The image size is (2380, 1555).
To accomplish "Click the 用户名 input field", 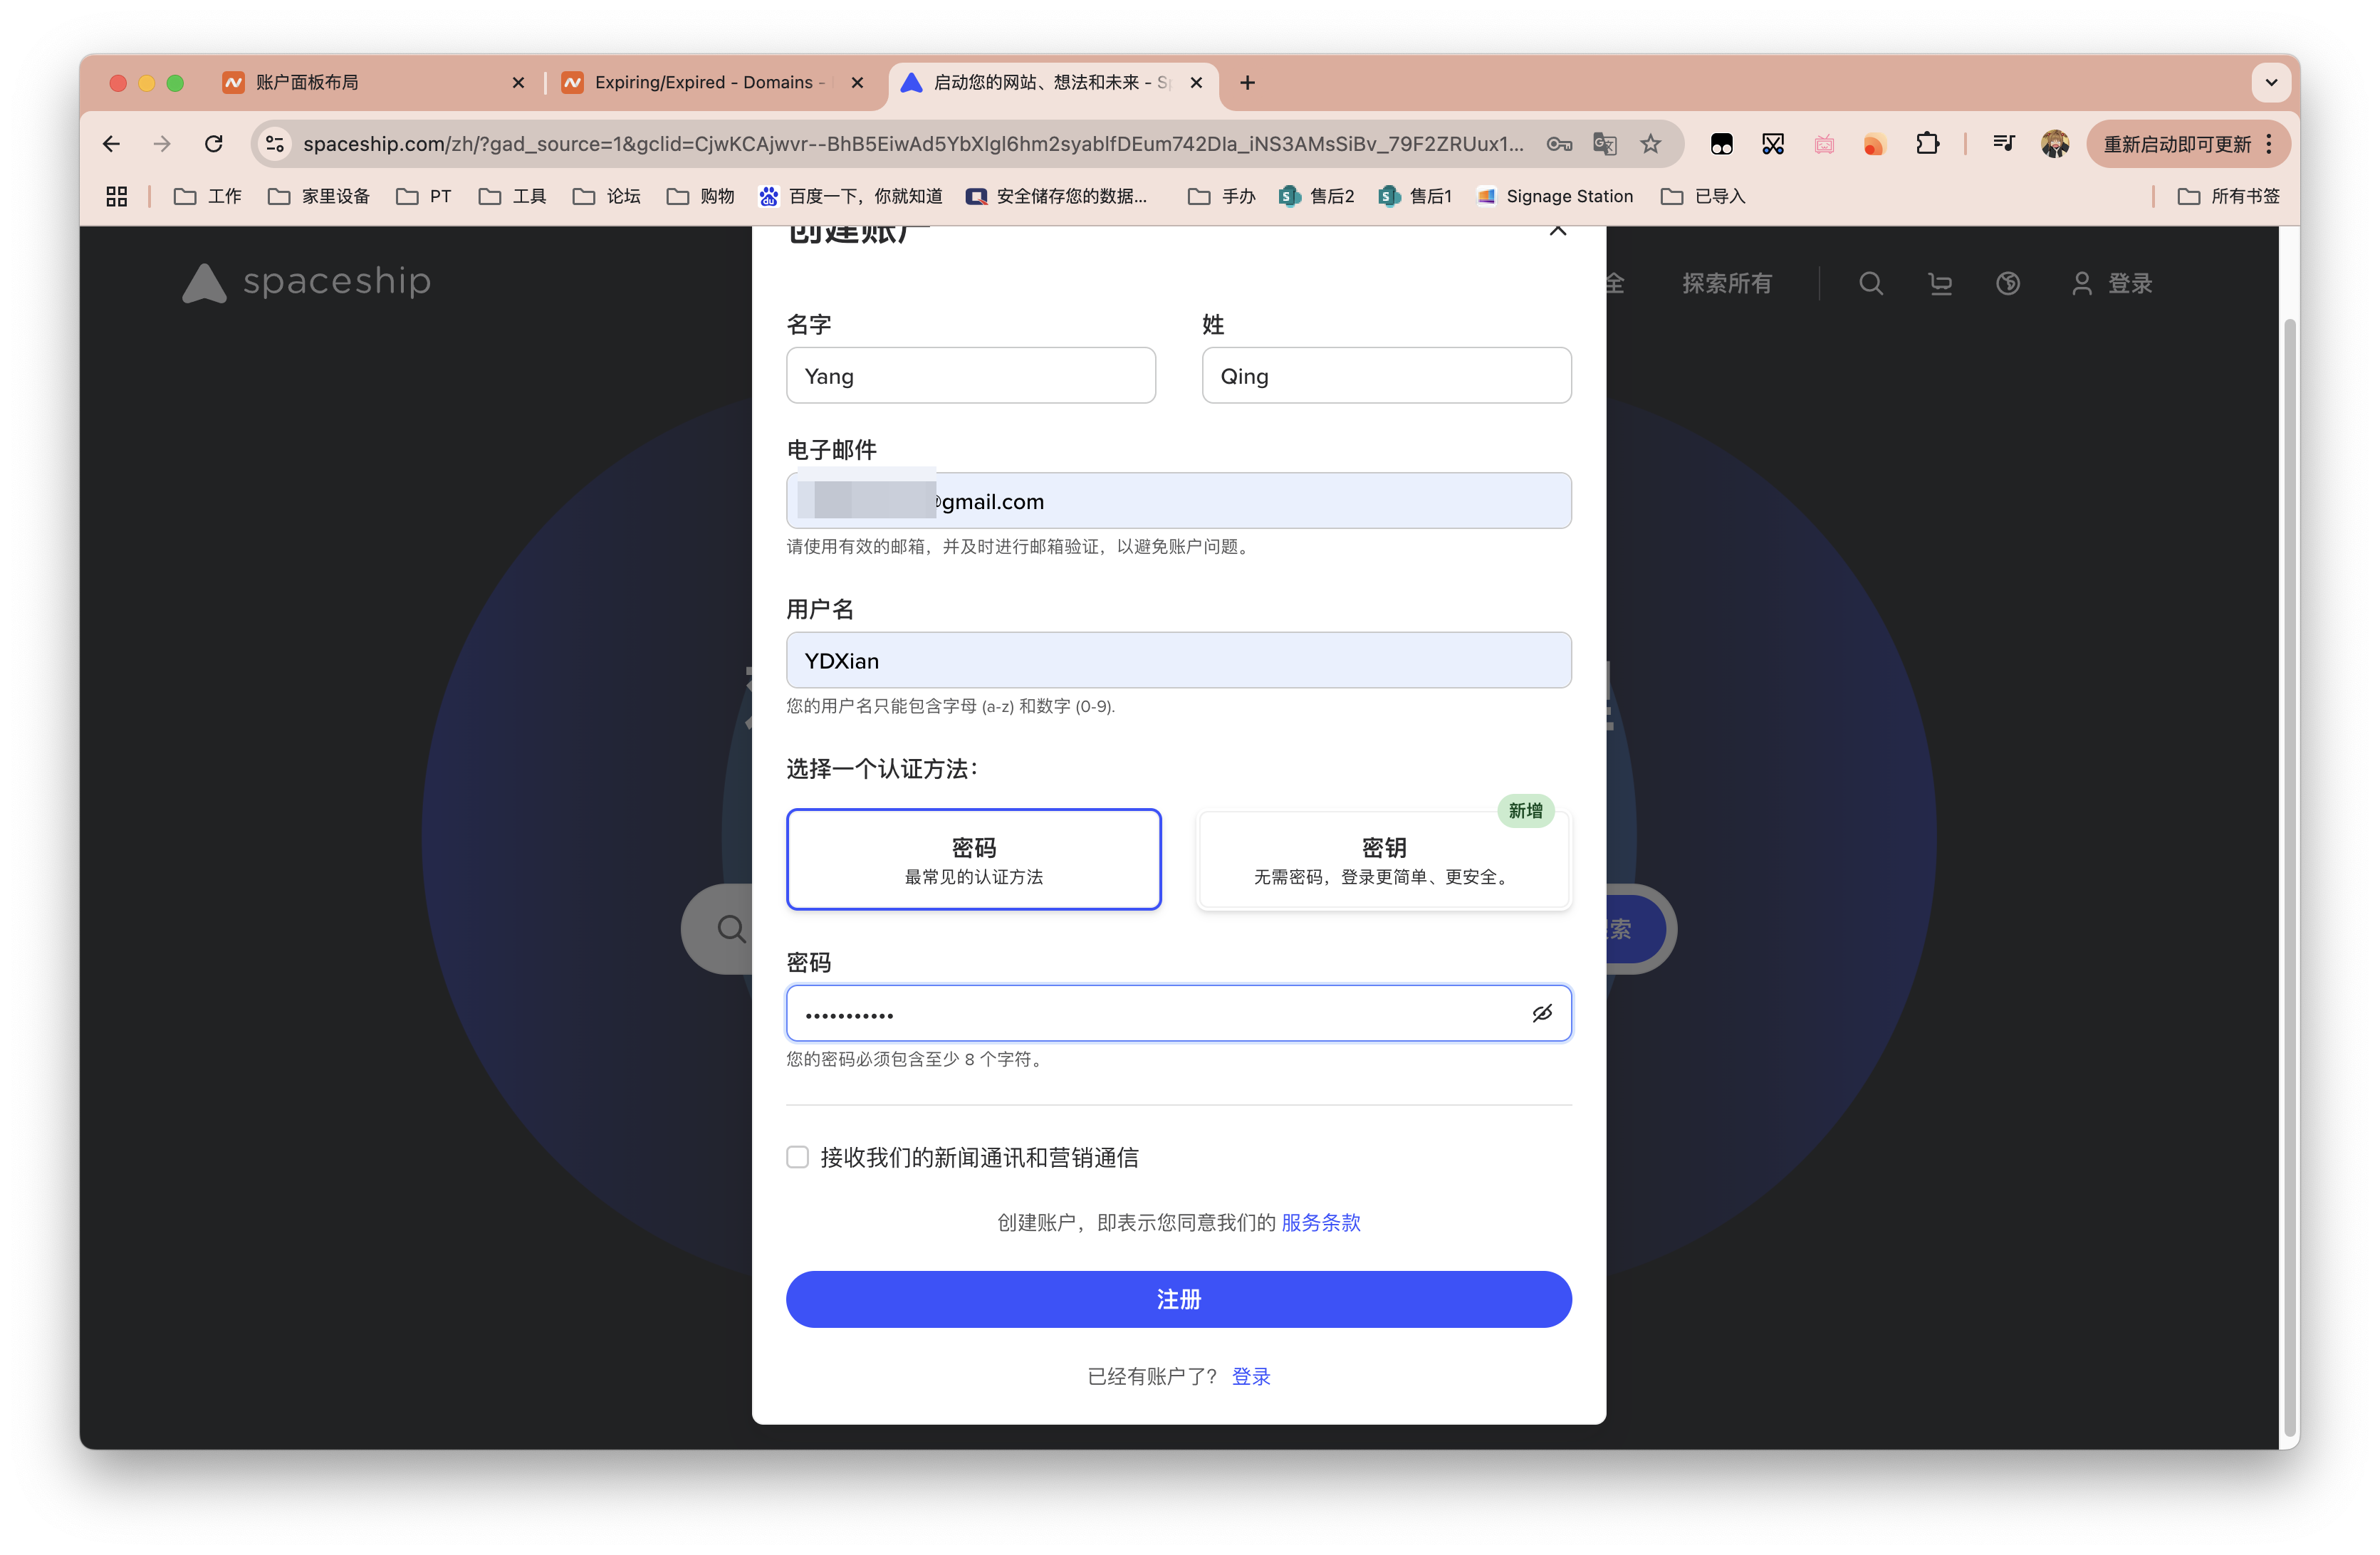I will click(x=1178, y=660).
